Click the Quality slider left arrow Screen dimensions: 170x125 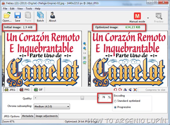(35, 98)
